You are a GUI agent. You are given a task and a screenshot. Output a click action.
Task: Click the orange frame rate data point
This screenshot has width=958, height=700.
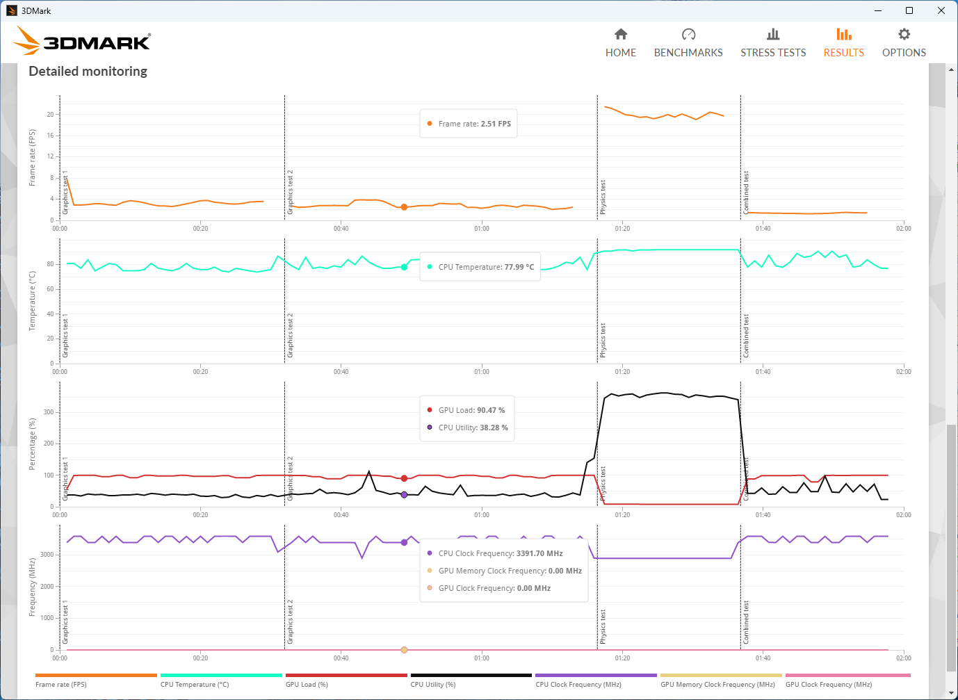pyautogui.click(x=404, y=207)
